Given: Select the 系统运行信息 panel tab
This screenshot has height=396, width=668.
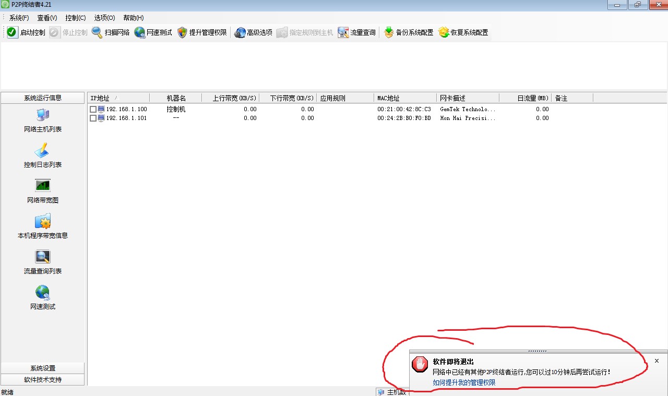Looking at the screenshot, I should coord(43,98).
